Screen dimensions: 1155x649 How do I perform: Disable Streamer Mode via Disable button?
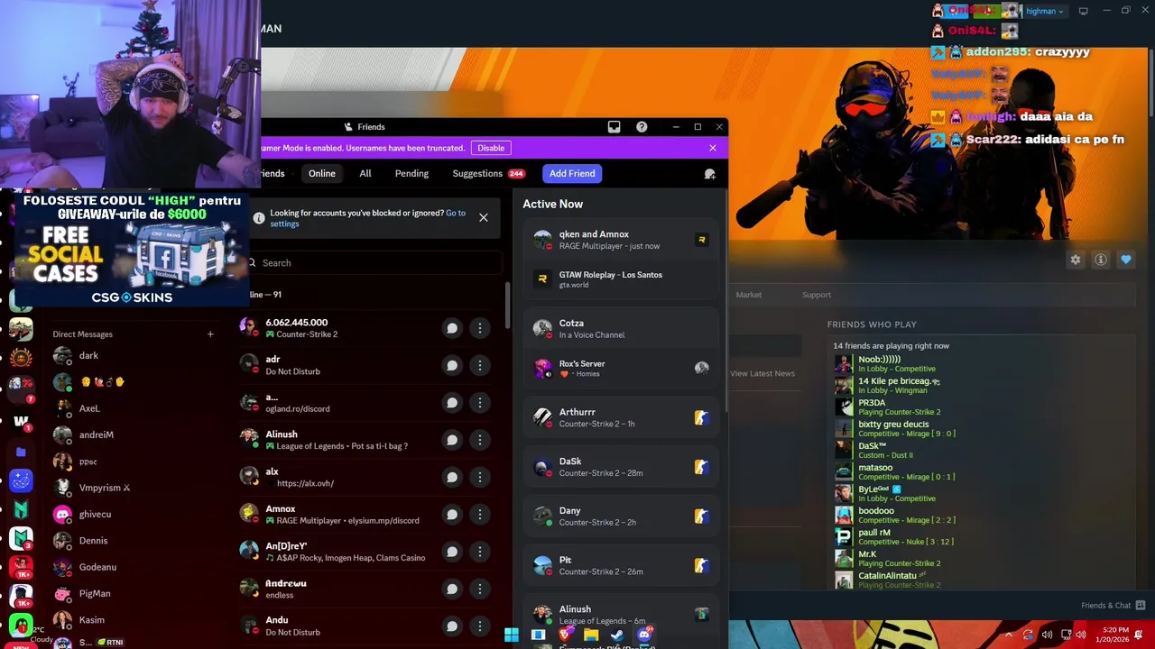coord(491,148)
